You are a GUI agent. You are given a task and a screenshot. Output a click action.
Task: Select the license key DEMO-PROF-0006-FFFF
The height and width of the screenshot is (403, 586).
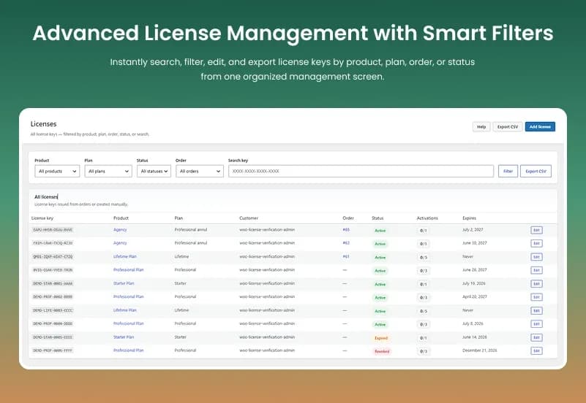[x=53, y=351]
